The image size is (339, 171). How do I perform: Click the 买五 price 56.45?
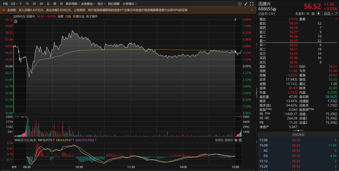click(293, 62)
